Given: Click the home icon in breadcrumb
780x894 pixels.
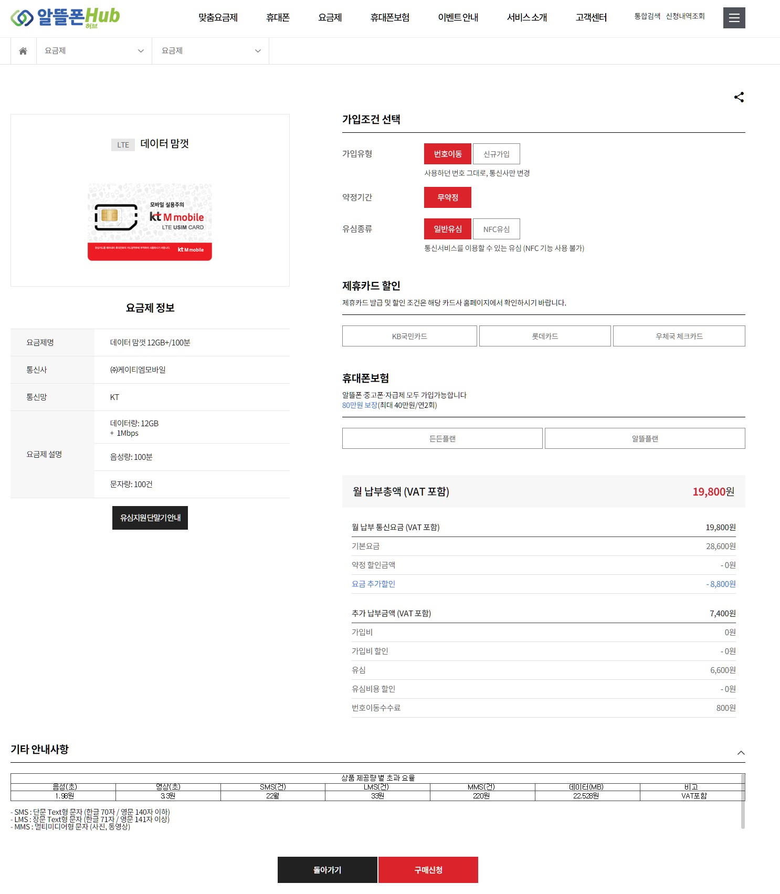Looking at the screenshot, I should (23, 51).
